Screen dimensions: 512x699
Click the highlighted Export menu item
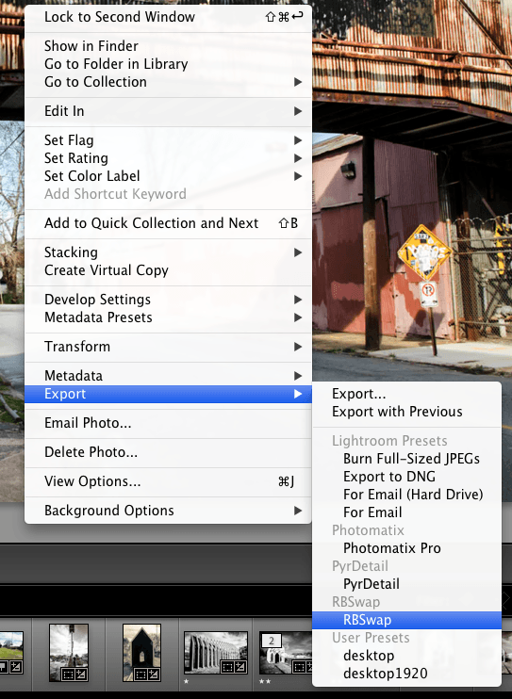coord(168,394)
